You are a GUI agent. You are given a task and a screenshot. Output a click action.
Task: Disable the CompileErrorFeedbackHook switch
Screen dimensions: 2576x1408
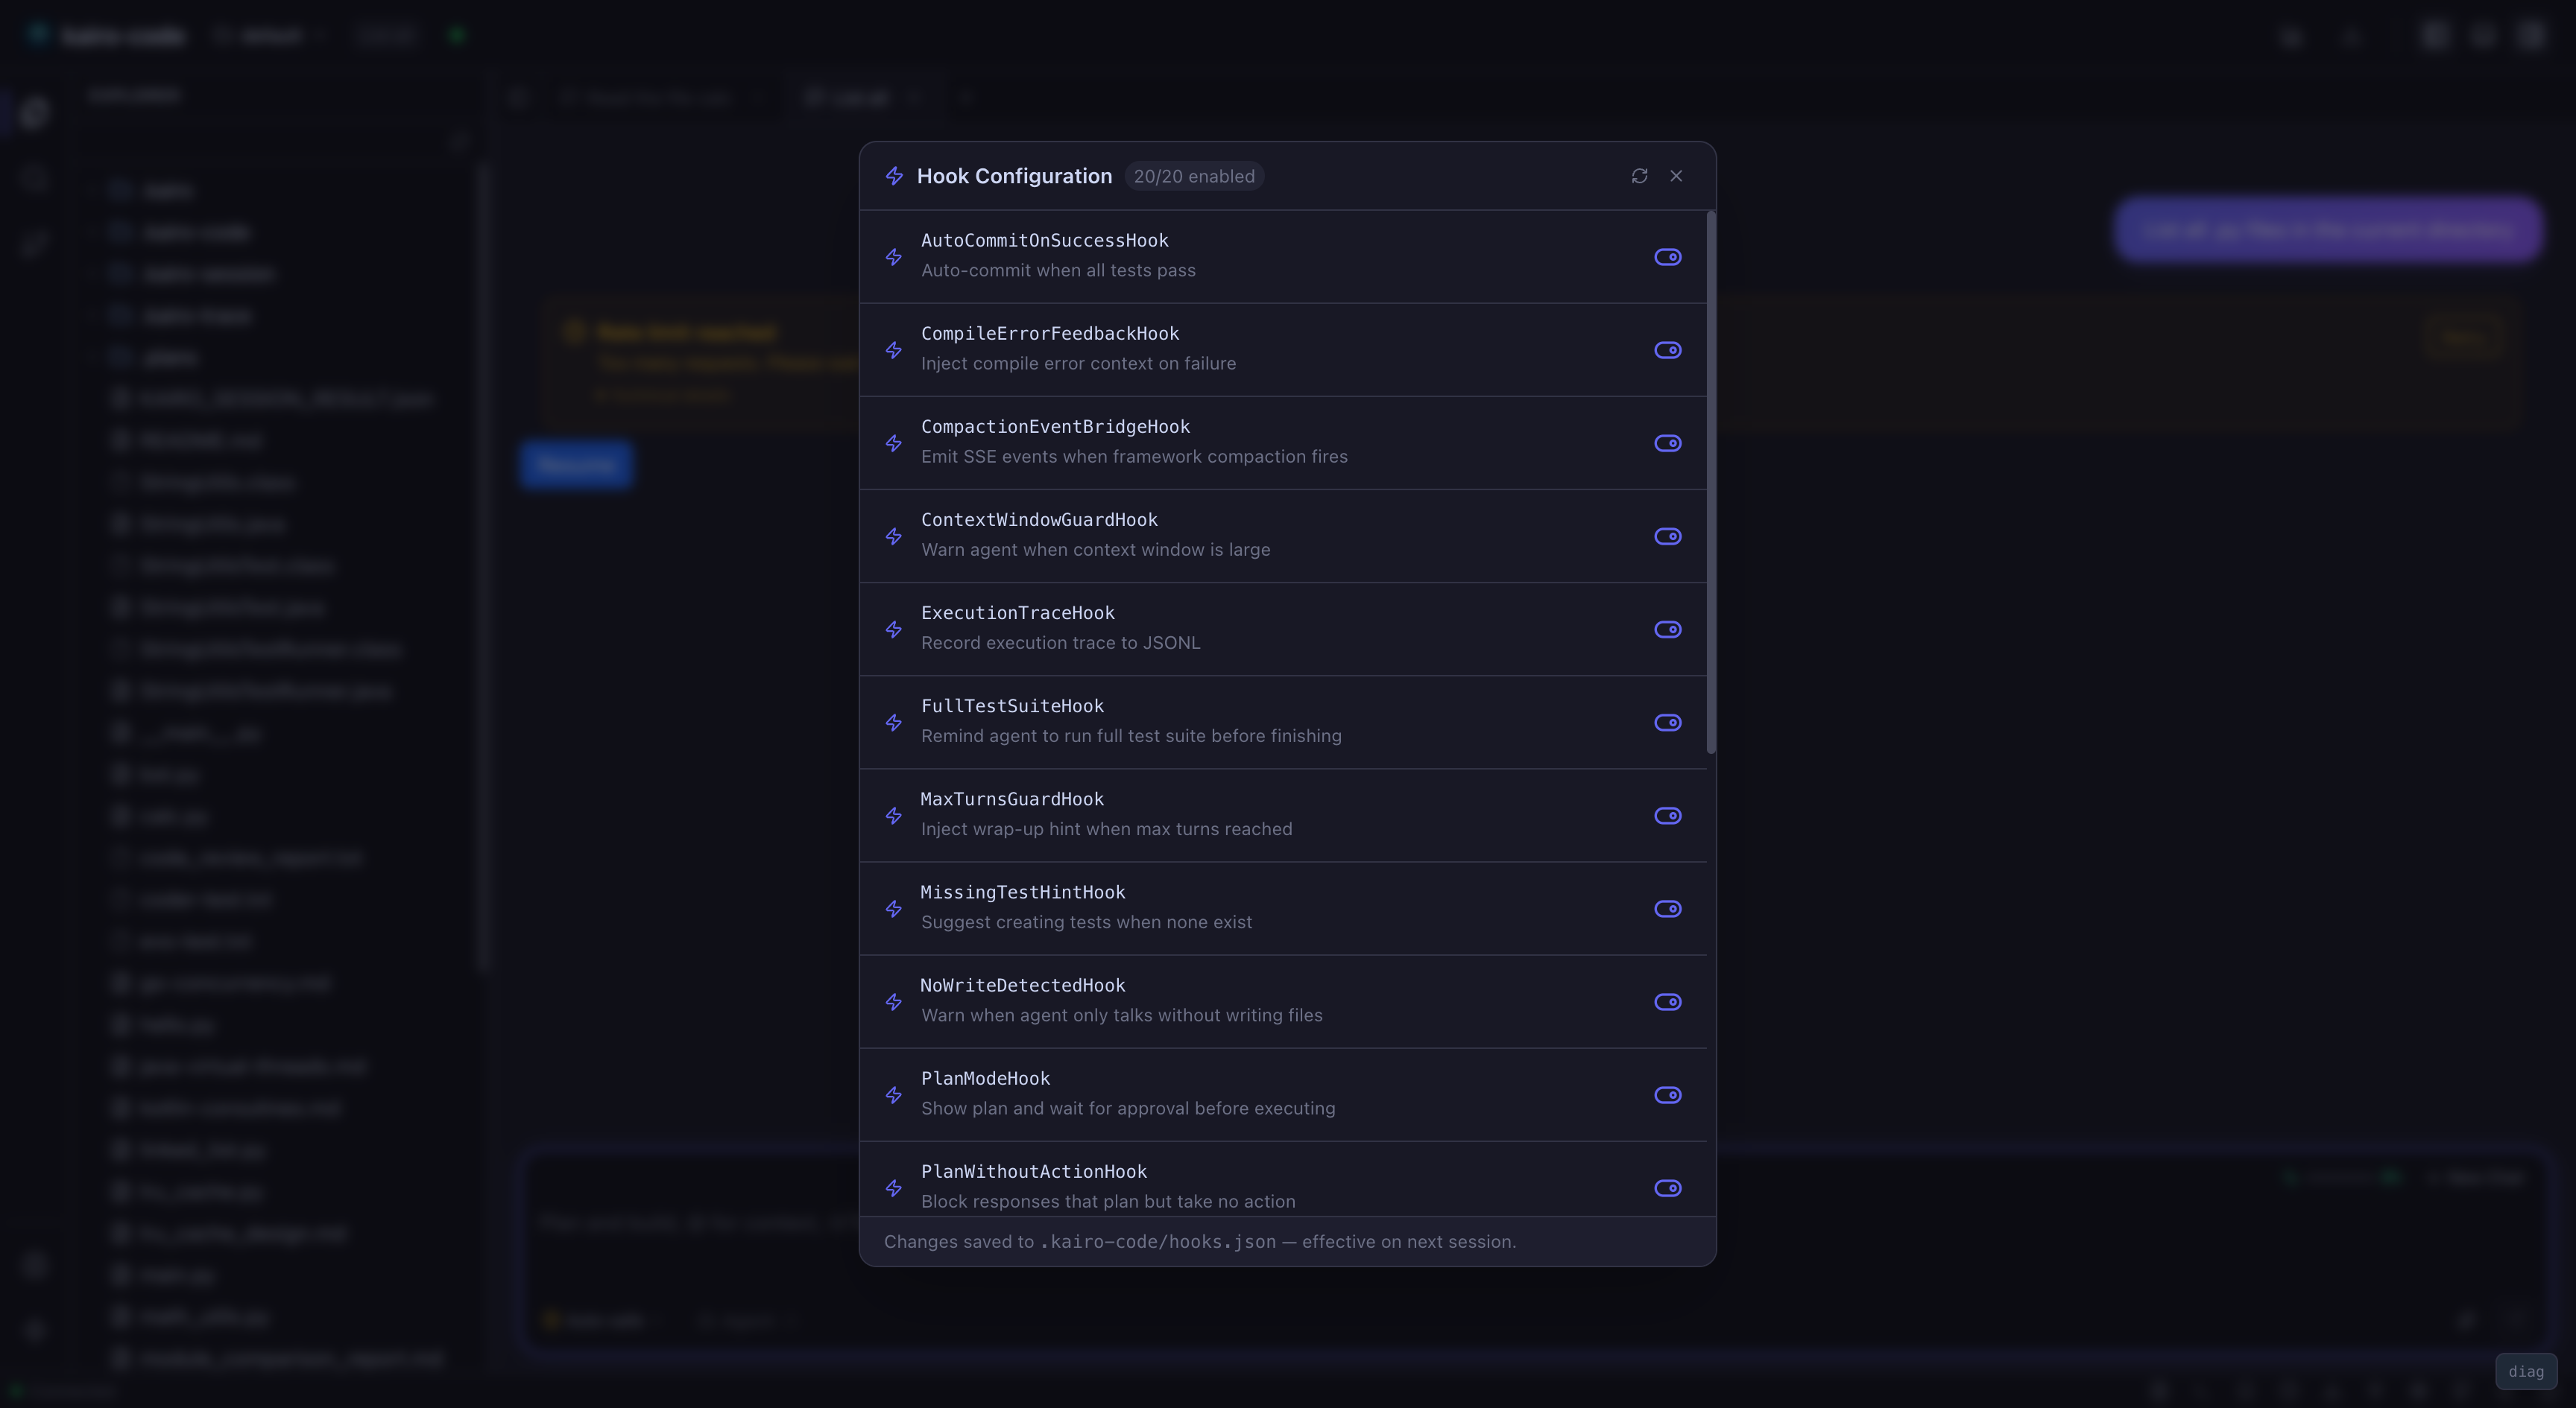coord(1667,349)
